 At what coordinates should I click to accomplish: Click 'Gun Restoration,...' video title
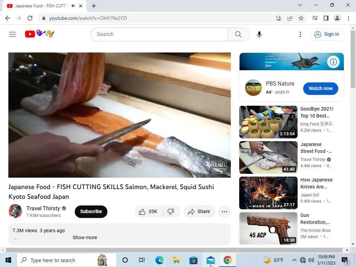click(315, 219)
